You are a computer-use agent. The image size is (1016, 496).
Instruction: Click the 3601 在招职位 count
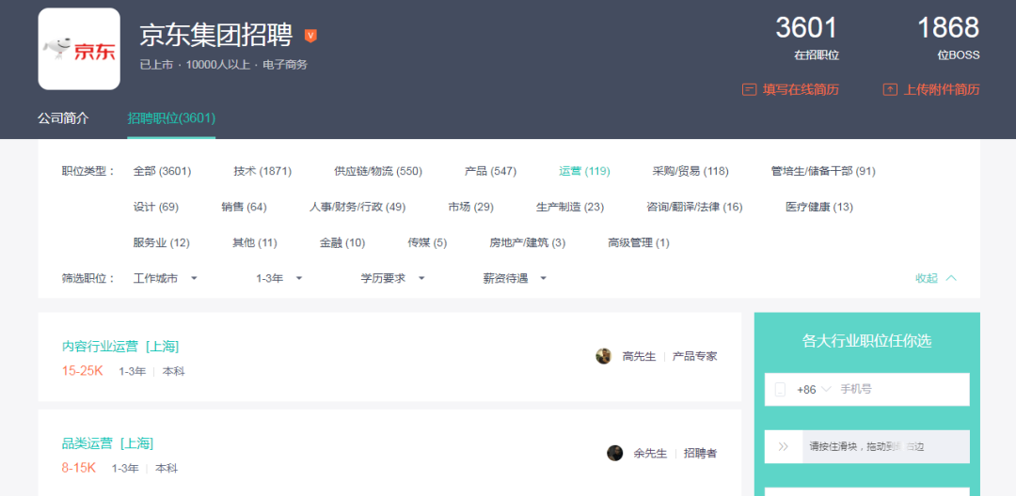pos(807,37)
